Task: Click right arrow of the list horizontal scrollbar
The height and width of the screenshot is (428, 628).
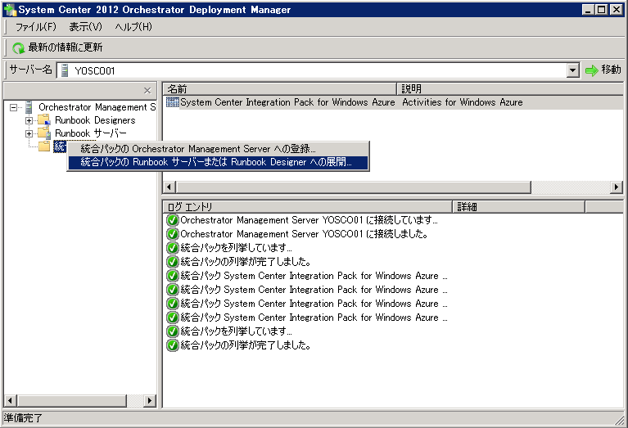Action: (x=617, y=187)
